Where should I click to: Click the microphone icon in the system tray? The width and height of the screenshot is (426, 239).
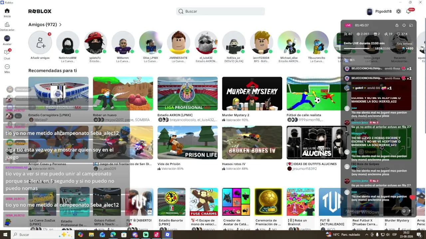377,235
